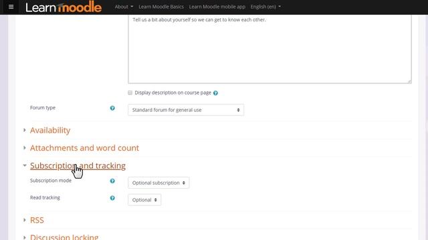This screenshot has width=428, height=240.
Task: Tick Display description on course page checkbox
Action: pos(130,93)
